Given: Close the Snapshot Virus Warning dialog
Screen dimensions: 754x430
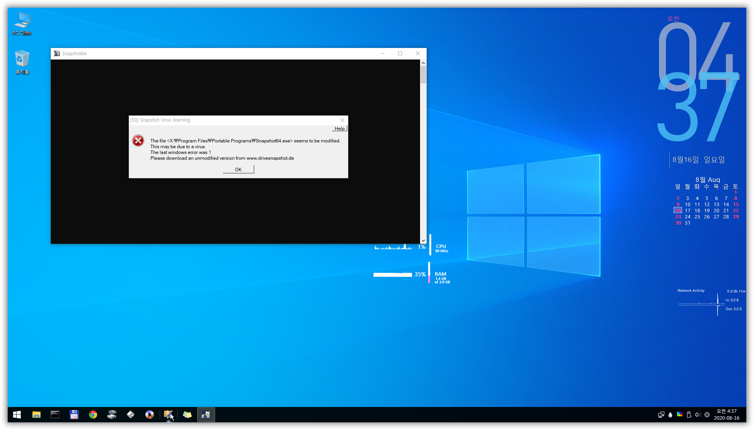Looking at the screenshot, I should tap(342, 120).
